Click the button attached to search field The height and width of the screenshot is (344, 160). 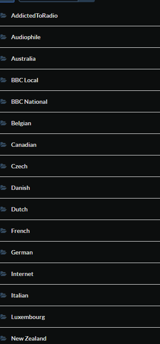pyautogui.click(x=86, y=1)
